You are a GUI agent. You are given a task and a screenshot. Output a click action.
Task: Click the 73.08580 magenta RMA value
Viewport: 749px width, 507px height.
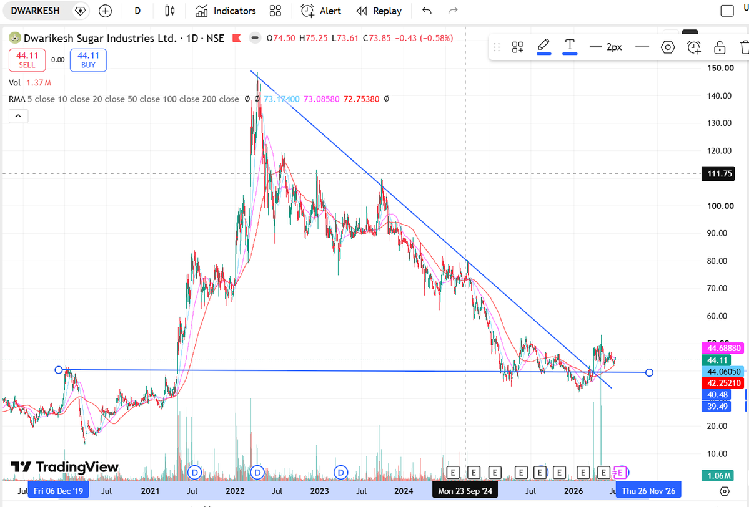(x=322, y=99)
